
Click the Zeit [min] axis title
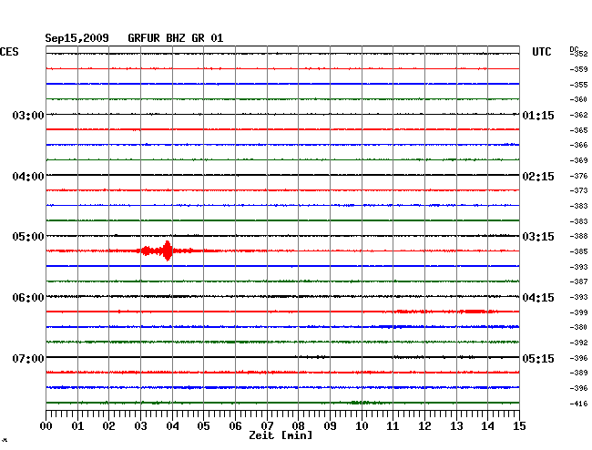pyautogui.click(x=281, y=435)
